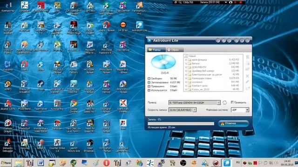Viewport: 298px width, 167px height.
Task: Expand the Випуск folder node
Action: pyautogui.click(x=186, y=64)
